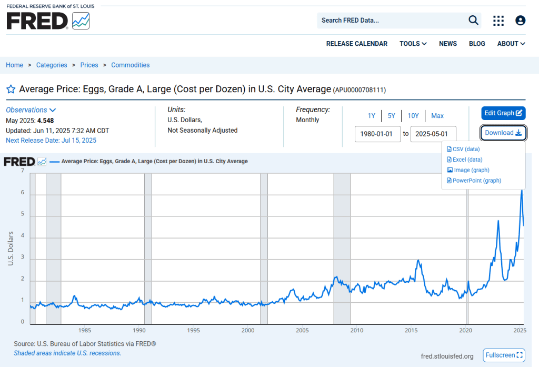This screenshot has height=367, width=539.
Task: Choose PowerPoint (graph) download option
Action: pos(476,181)
